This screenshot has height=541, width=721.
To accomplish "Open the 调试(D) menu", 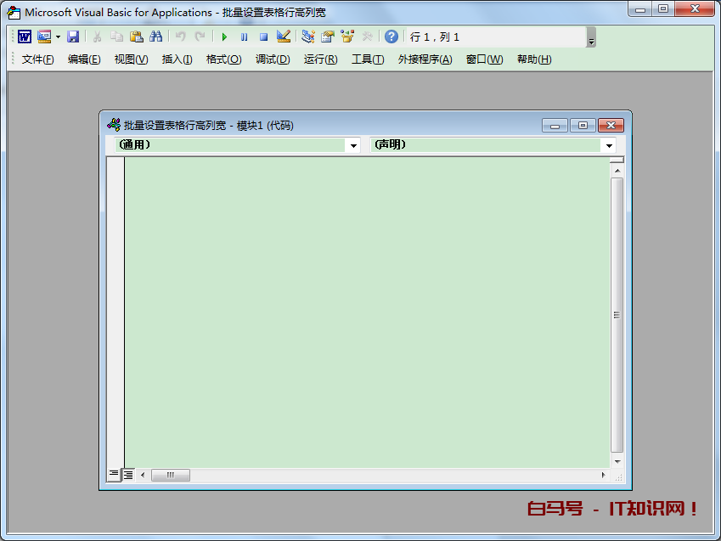I will coord(273,59).
